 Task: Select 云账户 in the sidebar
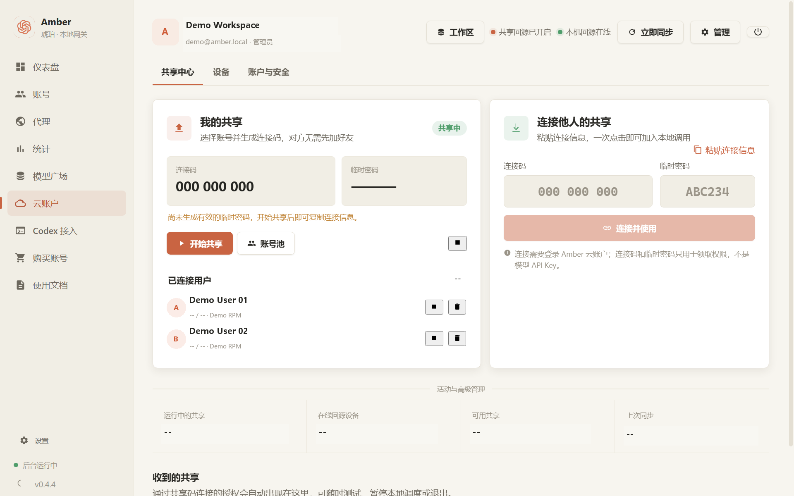click(x=67, y=203)
